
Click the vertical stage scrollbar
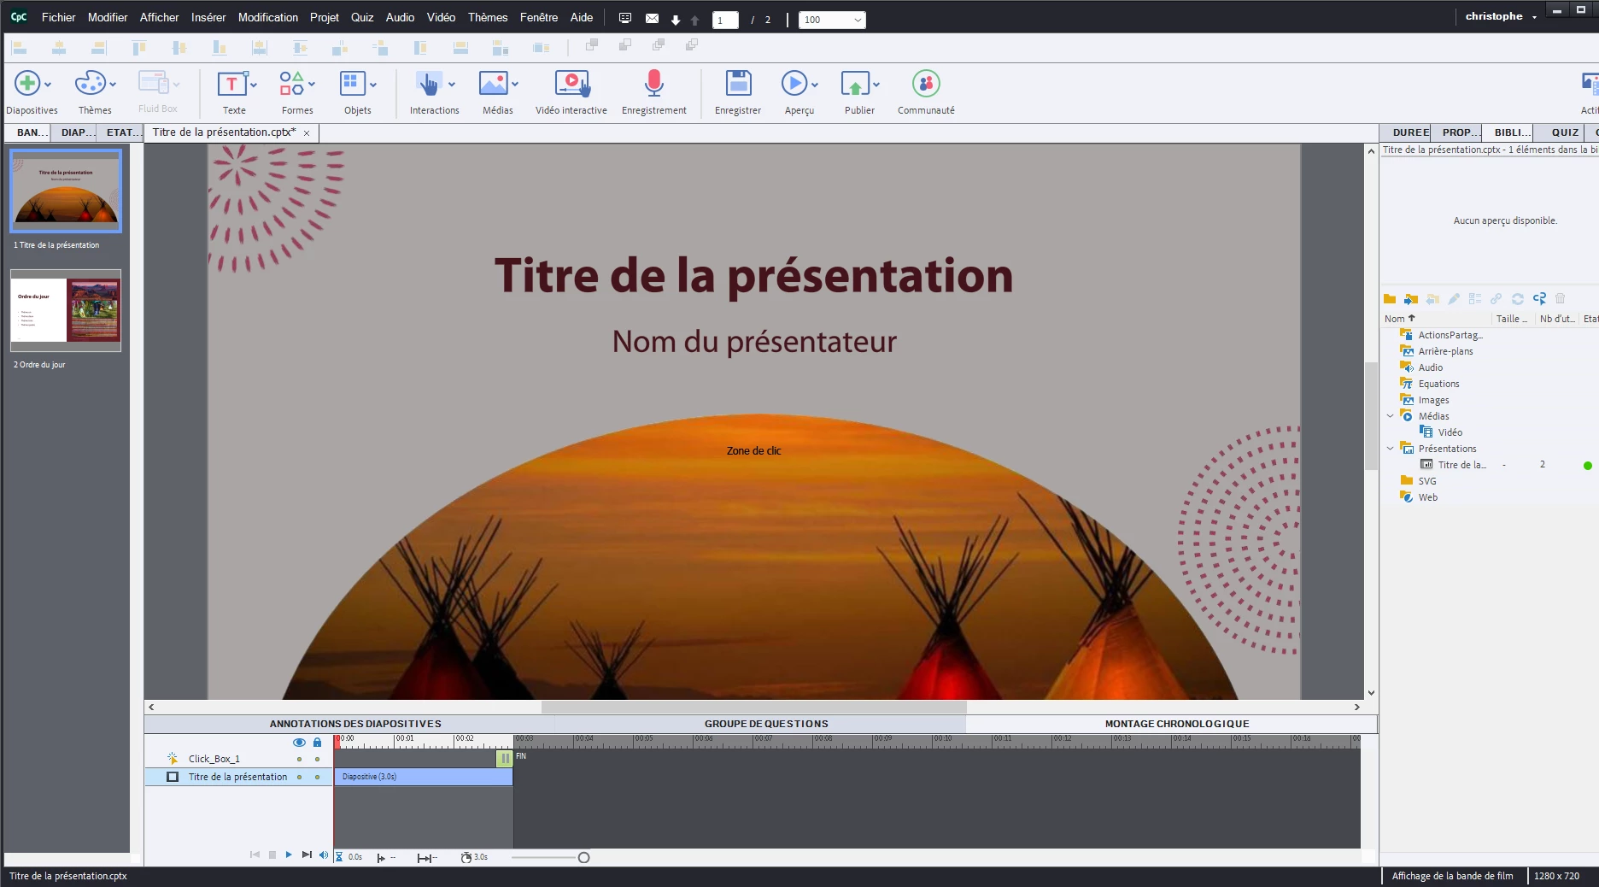tap(1371, 416)
